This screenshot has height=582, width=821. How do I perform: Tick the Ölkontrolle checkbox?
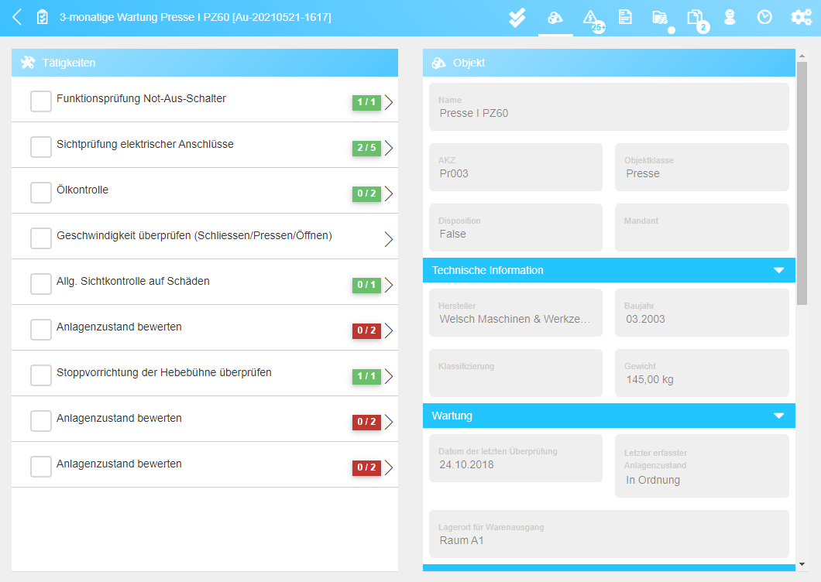[x=41, y=193]
